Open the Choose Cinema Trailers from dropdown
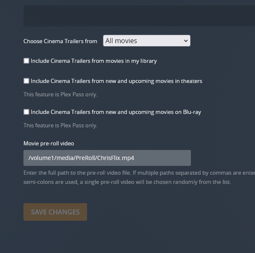Viewport: 255px width, 253px height. (x=146, y=41)
